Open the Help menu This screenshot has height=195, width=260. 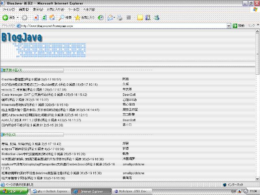pos(89,9)
